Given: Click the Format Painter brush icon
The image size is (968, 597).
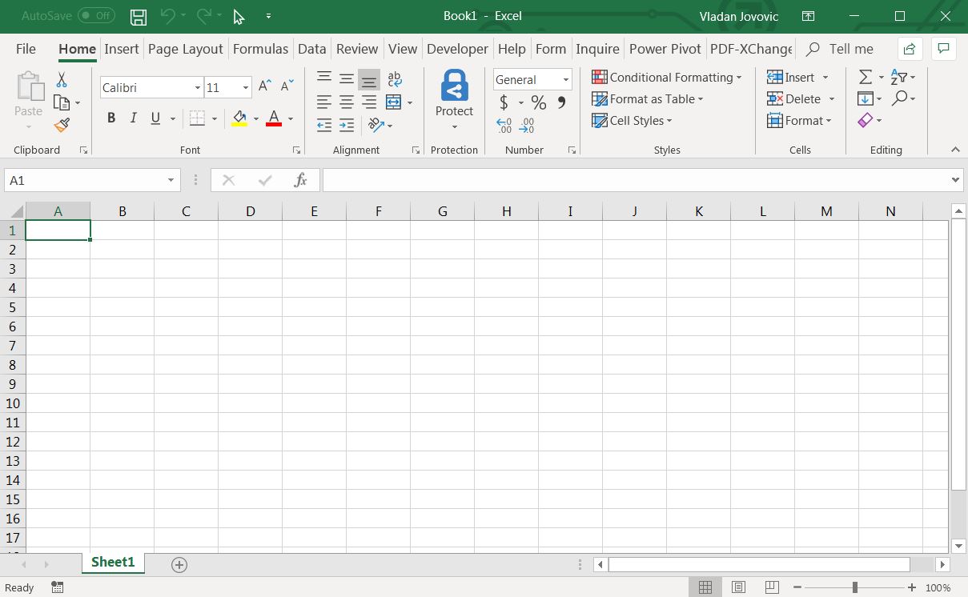Looking at the screenshot, I should click(62, 125).
